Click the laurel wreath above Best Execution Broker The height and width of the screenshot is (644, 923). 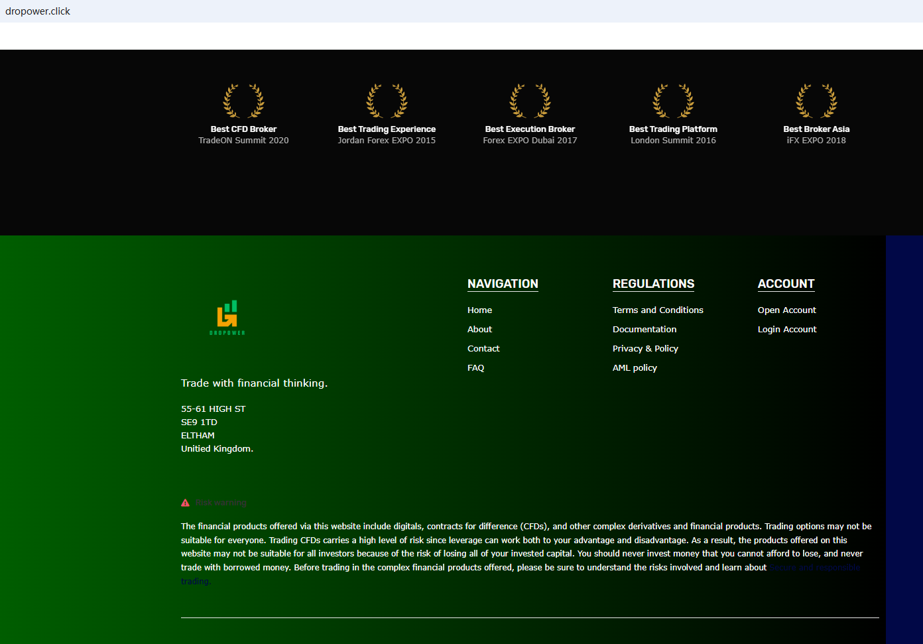point(530,101)
